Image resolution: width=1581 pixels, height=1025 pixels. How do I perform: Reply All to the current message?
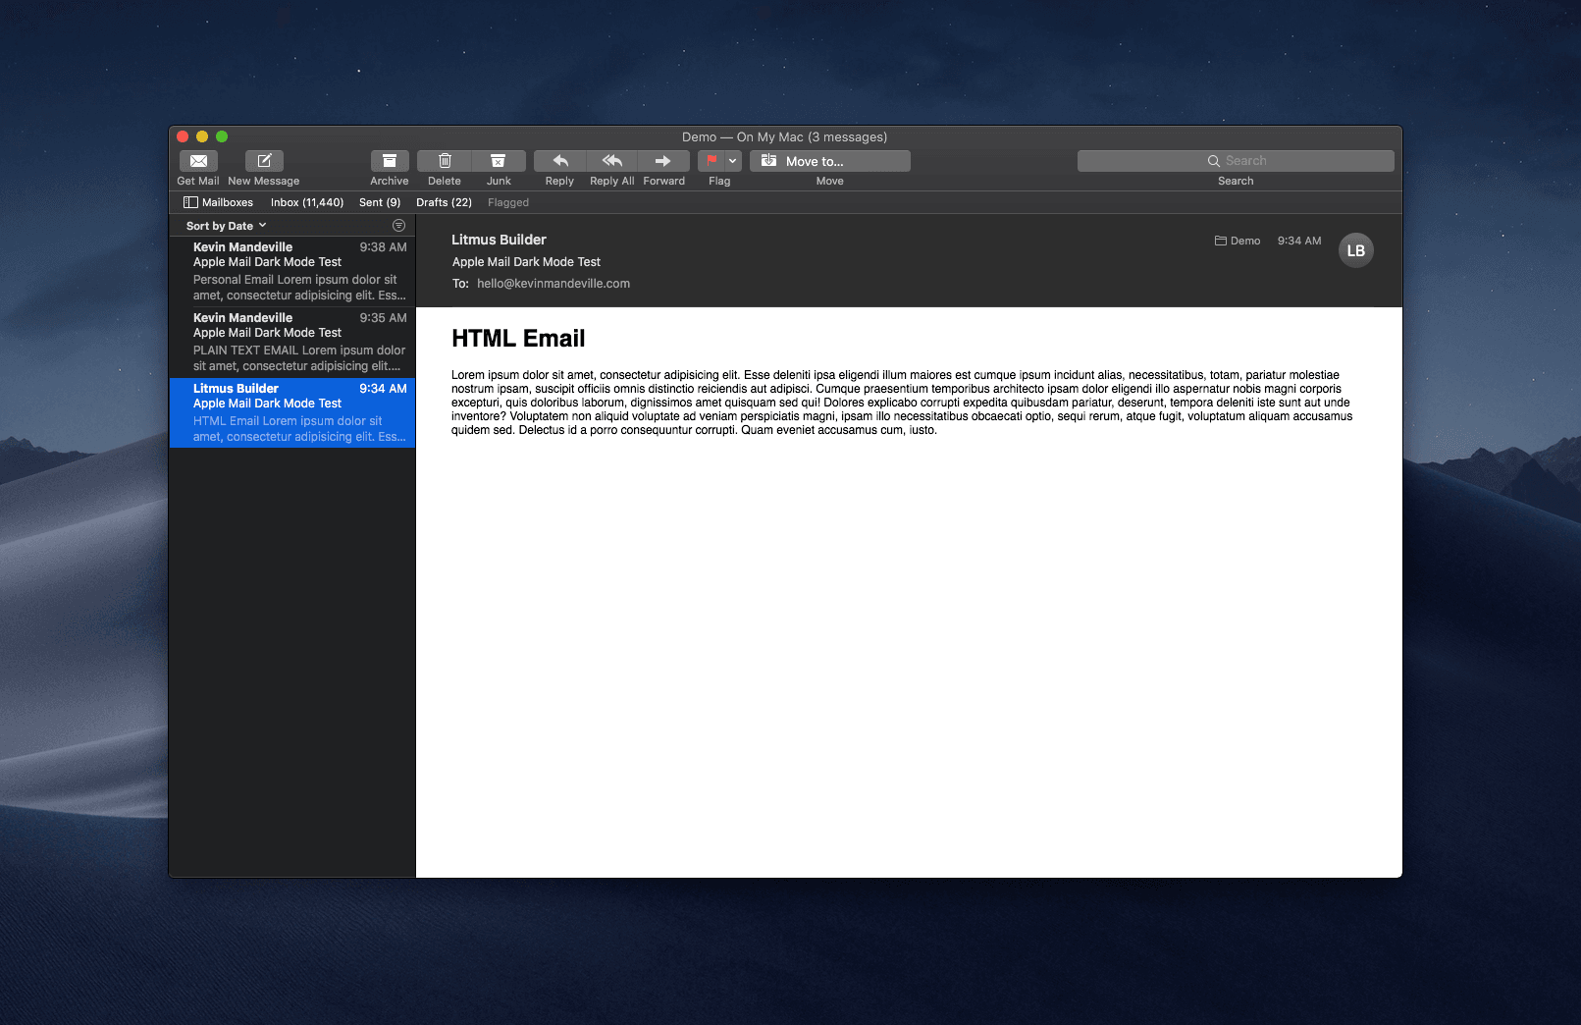pos(611,161)
